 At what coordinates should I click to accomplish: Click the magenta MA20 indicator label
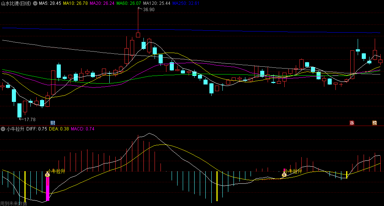click(102, 3)
